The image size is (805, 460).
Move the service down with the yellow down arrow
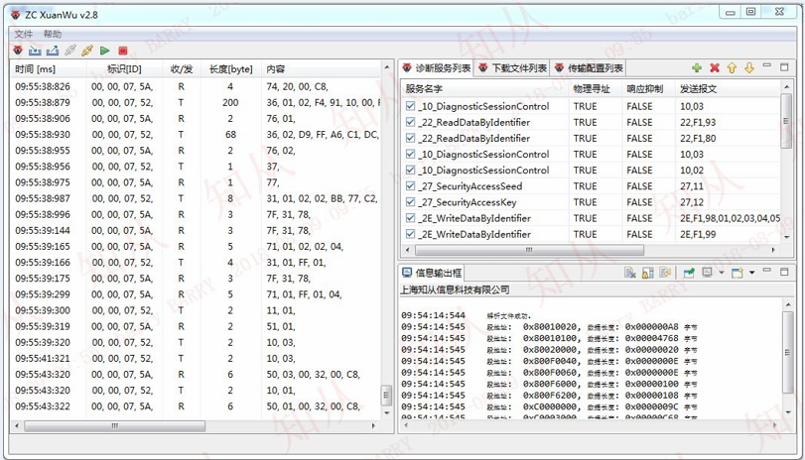click(x=749, y=67)
